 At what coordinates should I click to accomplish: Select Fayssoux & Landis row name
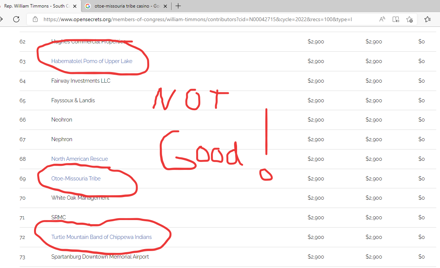point(73,100)
